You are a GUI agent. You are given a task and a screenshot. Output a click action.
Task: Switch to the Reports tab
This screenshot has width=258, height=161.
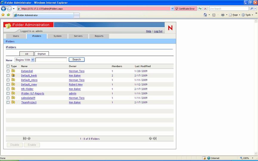[99, 36]
